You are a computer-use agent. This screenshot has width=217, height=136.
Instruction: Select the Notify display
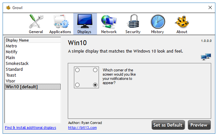click(x=33, y=52)
